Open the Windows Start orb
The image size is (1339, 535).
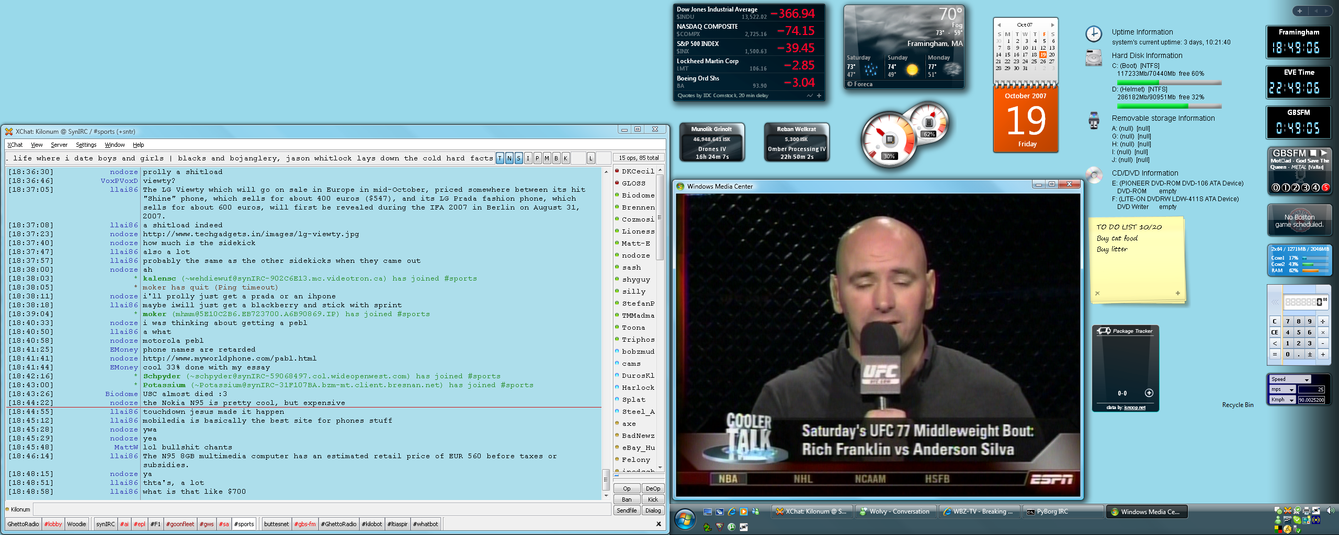click(x=685, y=519)
